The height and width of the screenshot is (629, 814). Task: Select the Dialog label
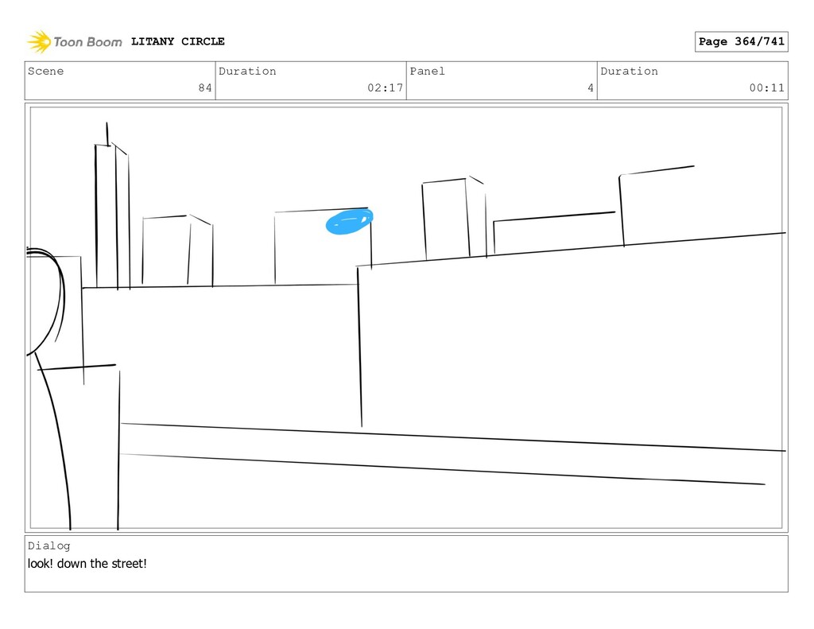click(x=48, y=546)
